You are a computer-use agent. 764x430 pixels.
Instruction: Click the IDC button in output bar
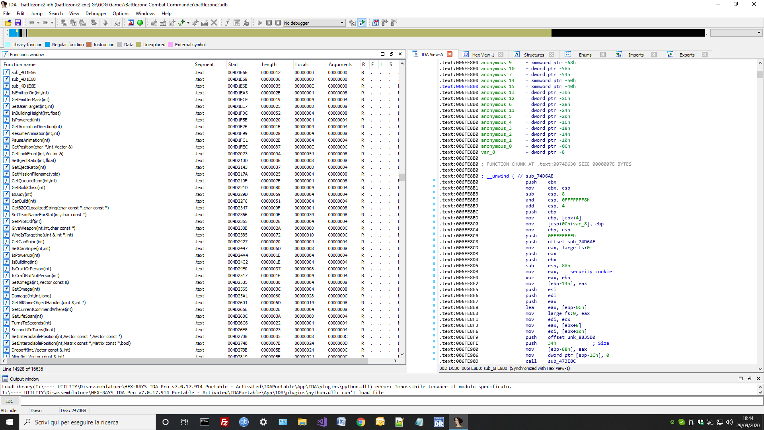pyautogui.click(x=10, y=401)
